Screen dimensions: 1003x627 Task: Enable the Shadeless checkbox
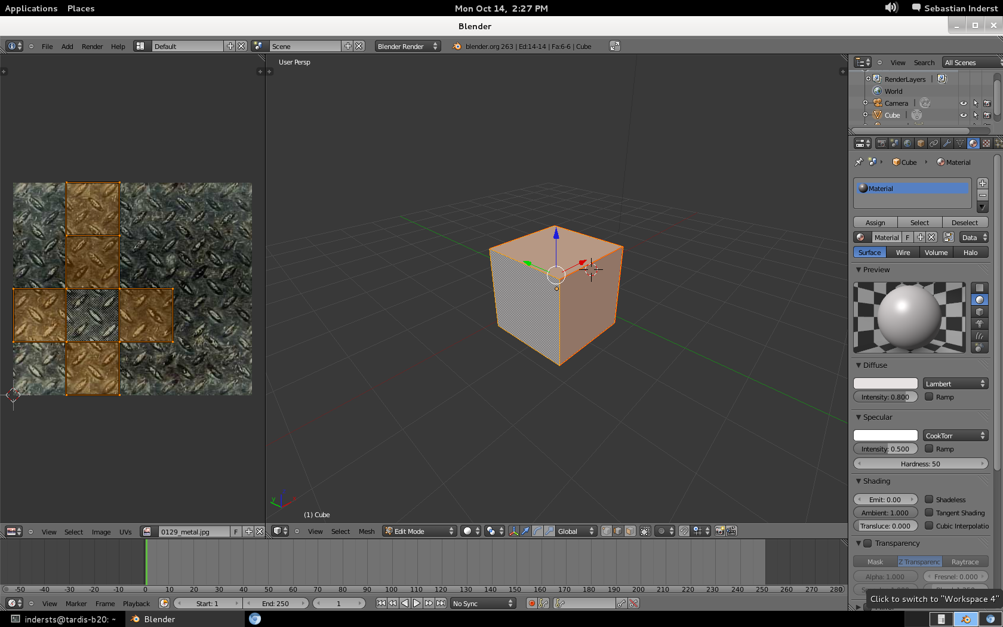click(x=929, y=499)
